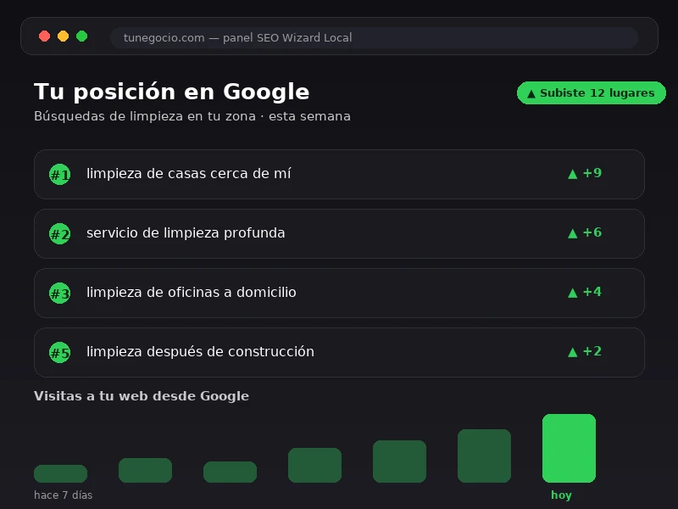
Task: Click the Tu posición en Google heading
Action: point(172,92)
